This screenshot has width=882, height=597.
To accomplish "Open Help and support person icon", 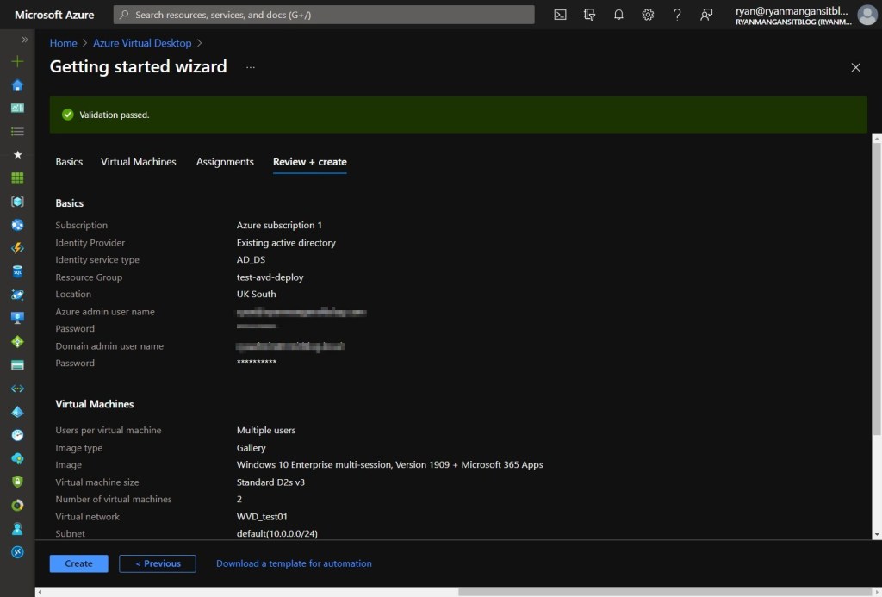I will (17, 529).
